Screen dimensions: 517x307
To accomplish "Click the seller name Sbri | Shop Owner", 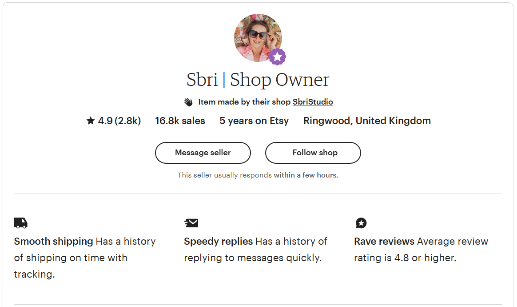I will (x=258, y=80).
